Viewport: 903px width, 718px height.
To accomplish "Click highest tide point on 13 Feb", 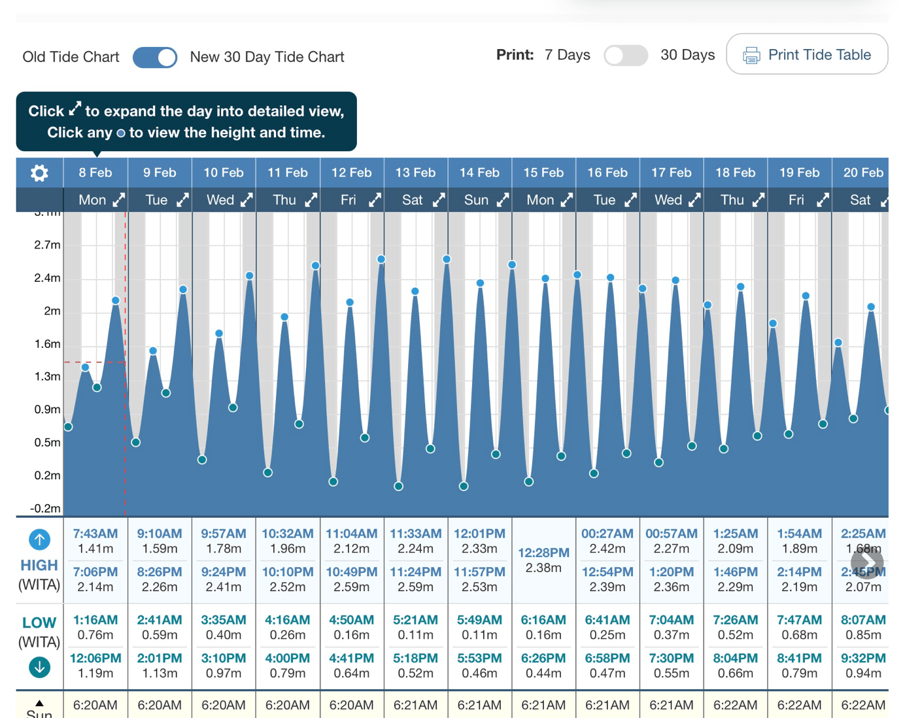I will 447,260.
